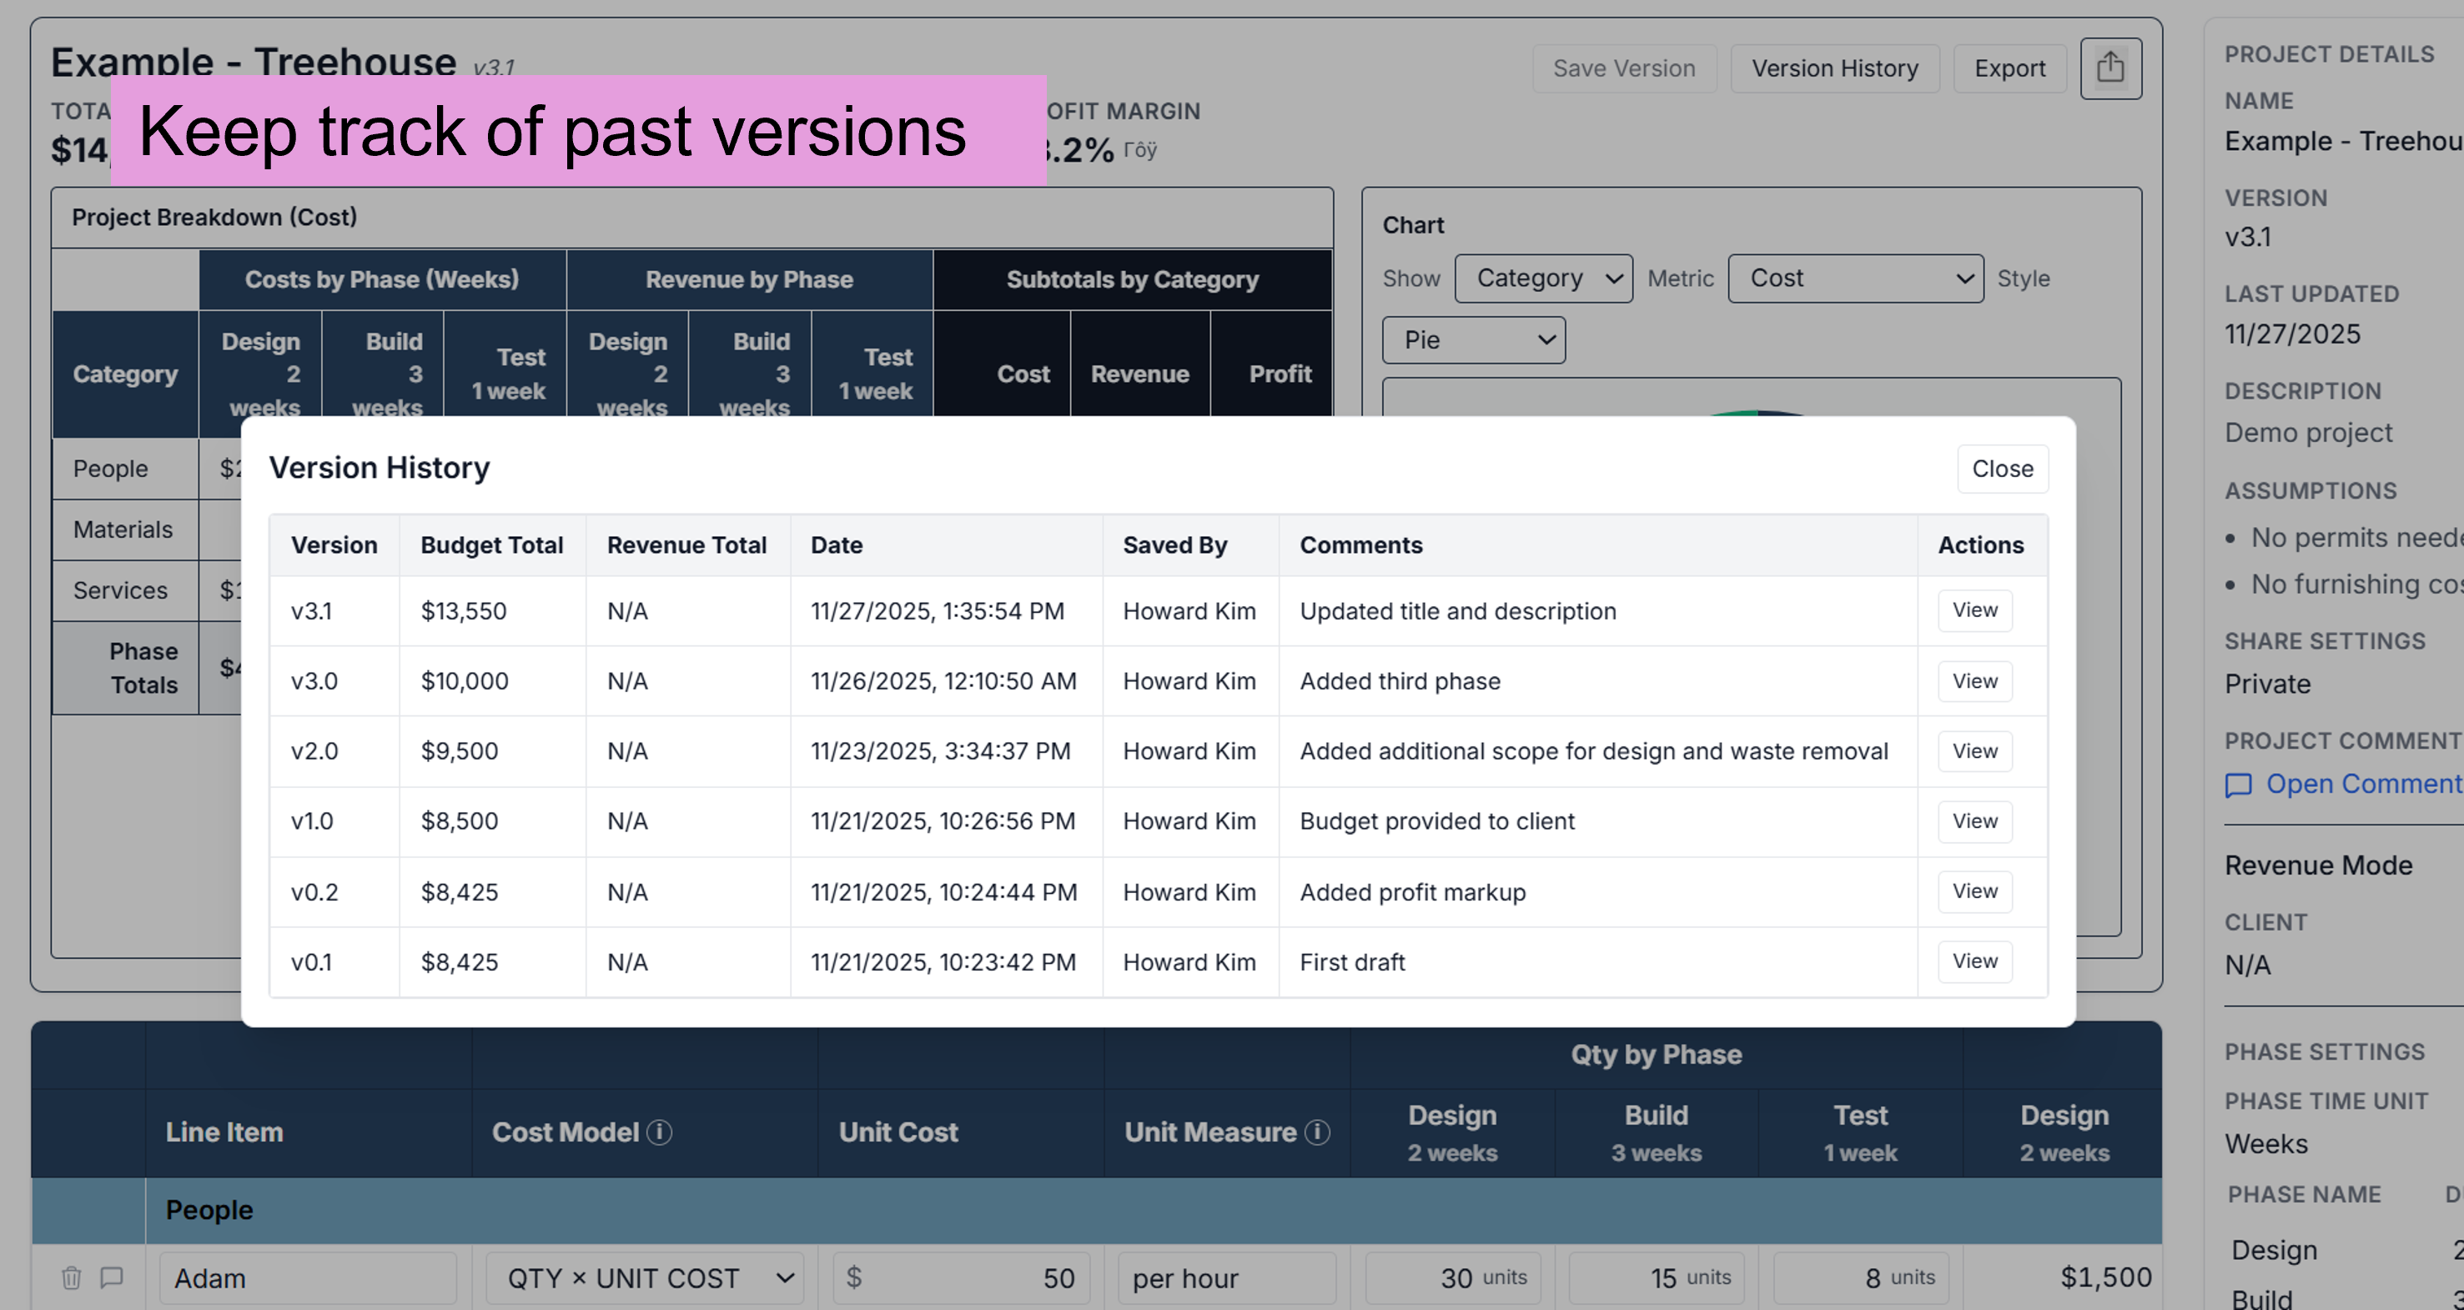Click the Export button
This screenshot has width=2464, height=1310.
[x=2009, y=68]
